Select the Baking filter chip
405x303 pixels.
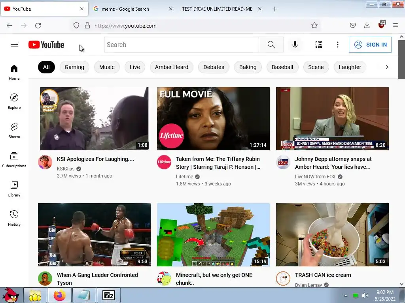point(248,67)
